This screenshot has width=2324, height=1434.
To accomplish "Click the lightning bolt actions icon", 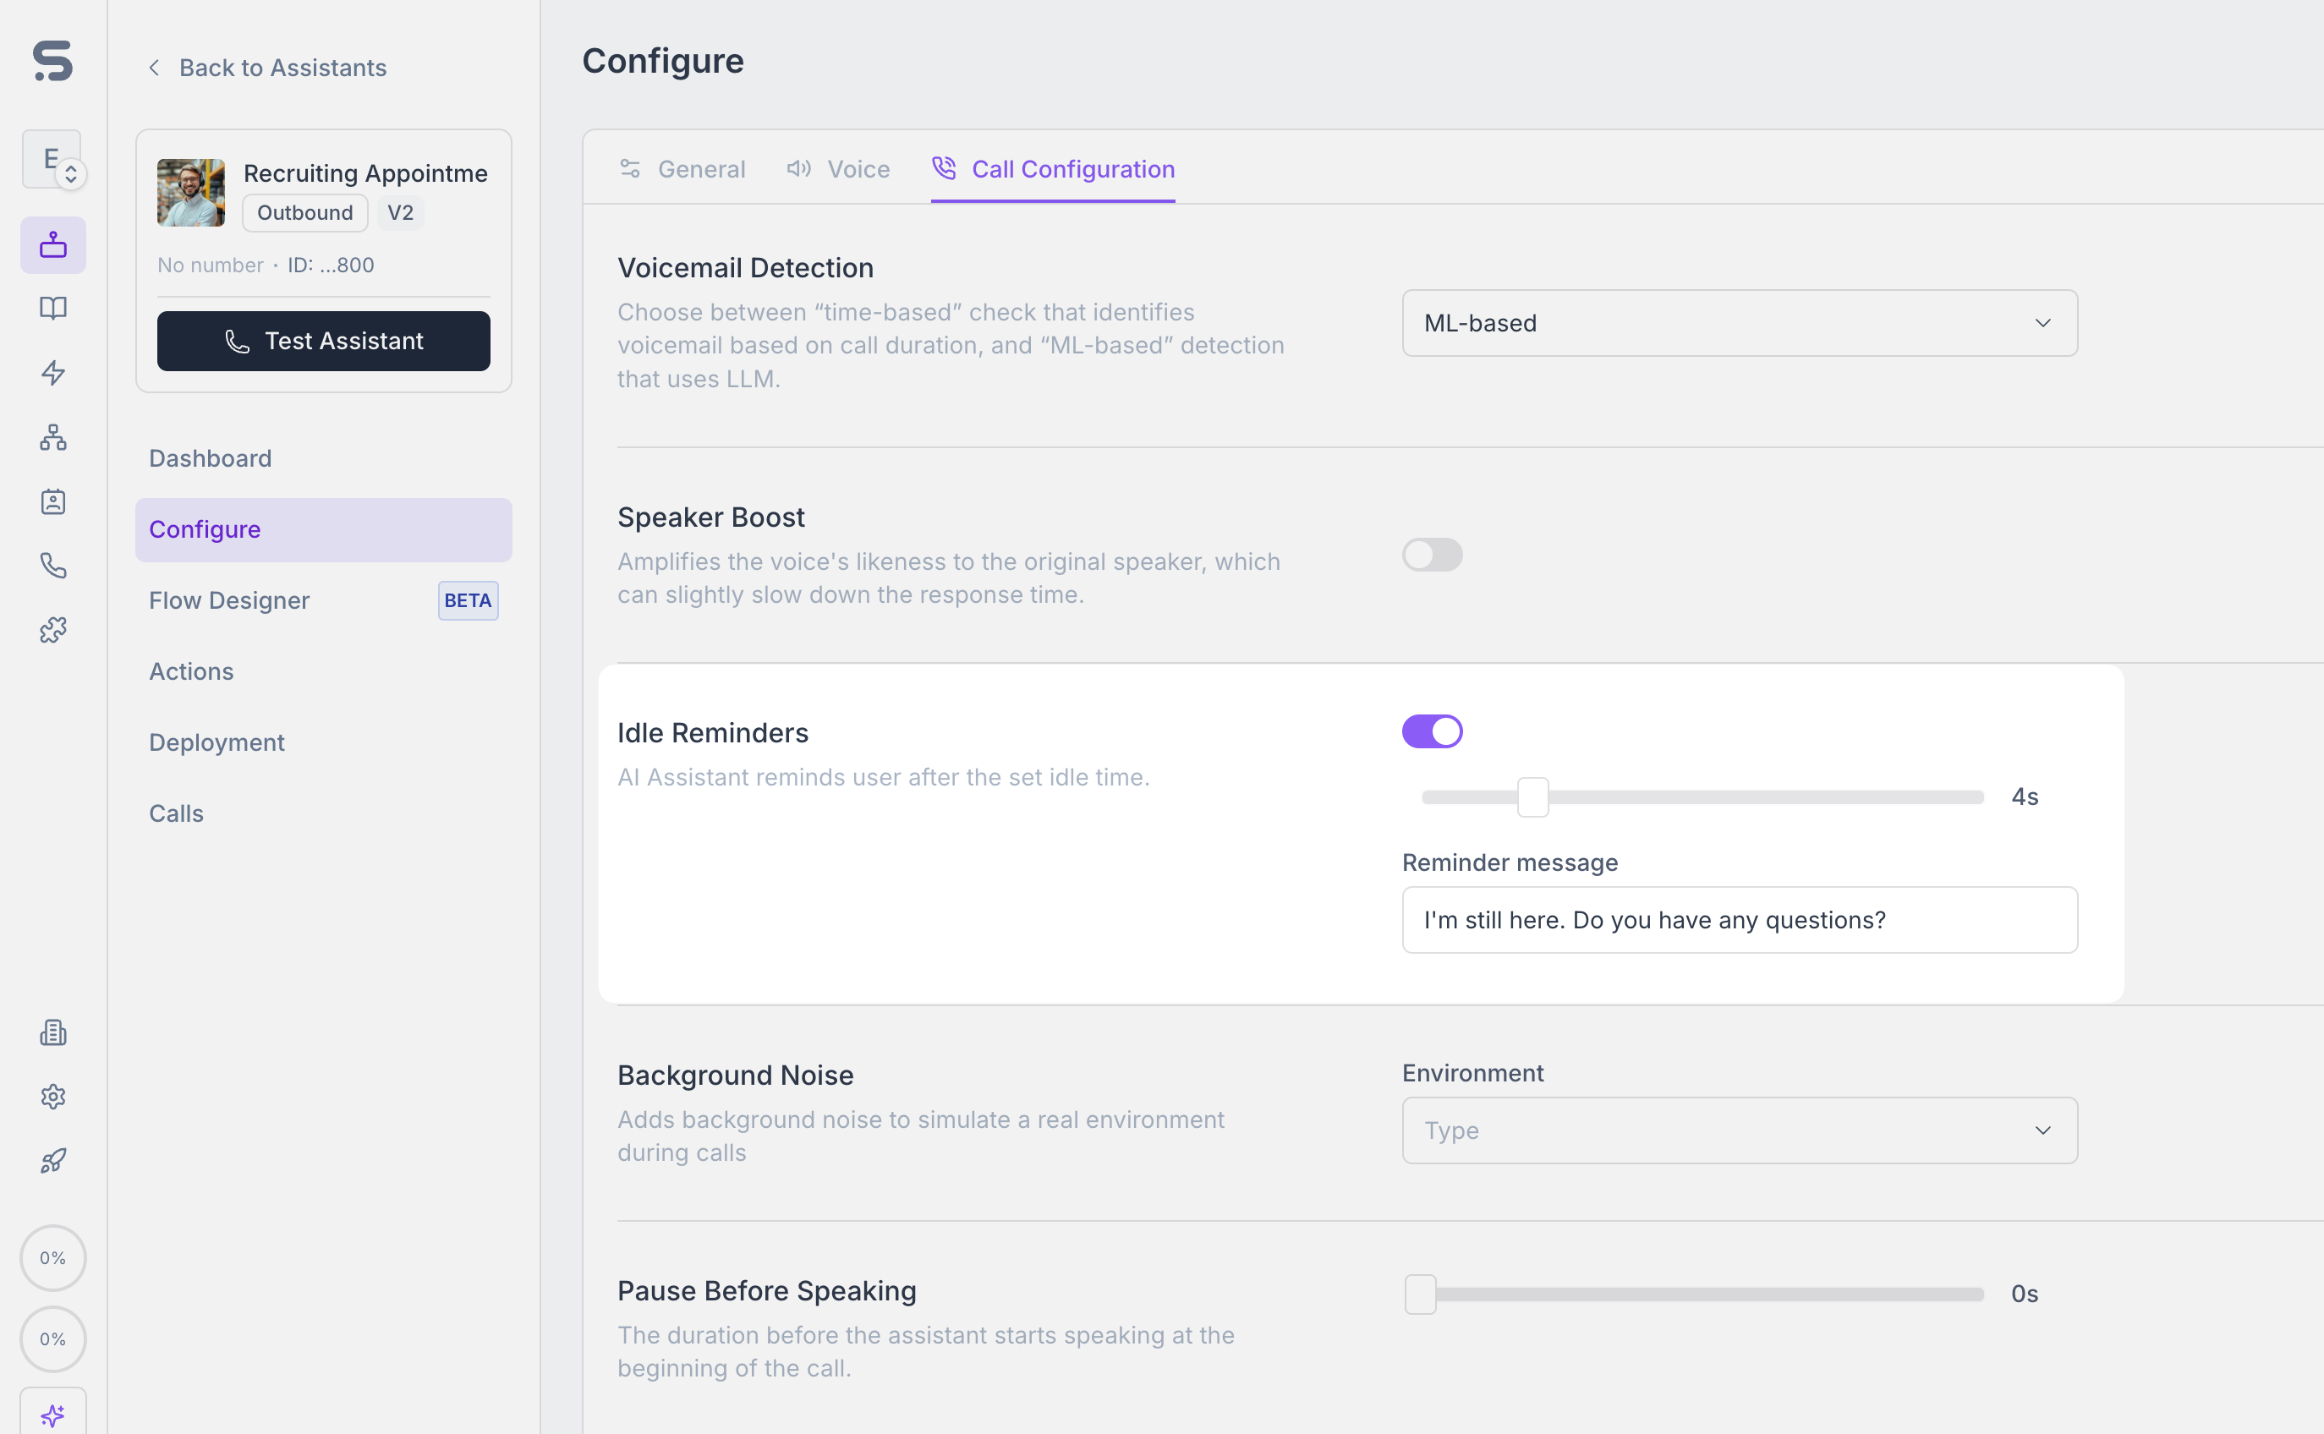I will point(53,373).
